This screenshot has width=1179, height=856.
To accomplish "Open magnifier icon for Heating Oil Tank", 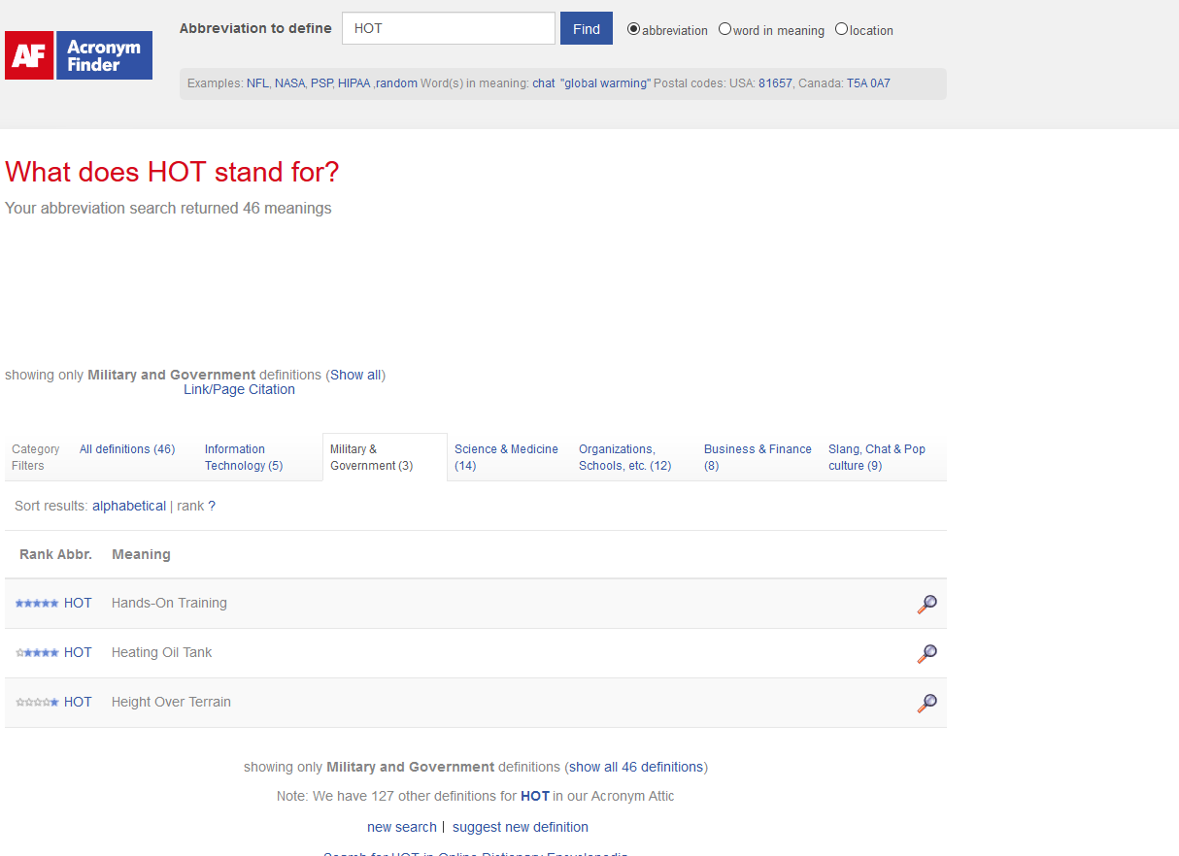I will 926,653.
